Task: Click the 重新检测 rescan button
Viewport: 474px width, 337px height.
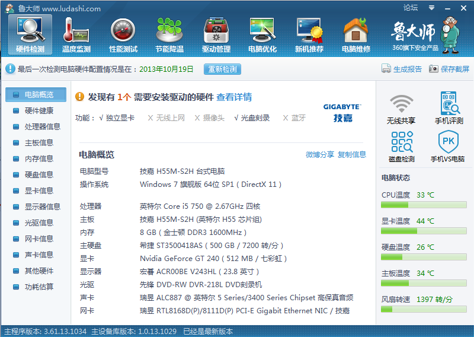Action: coord(222,69)
